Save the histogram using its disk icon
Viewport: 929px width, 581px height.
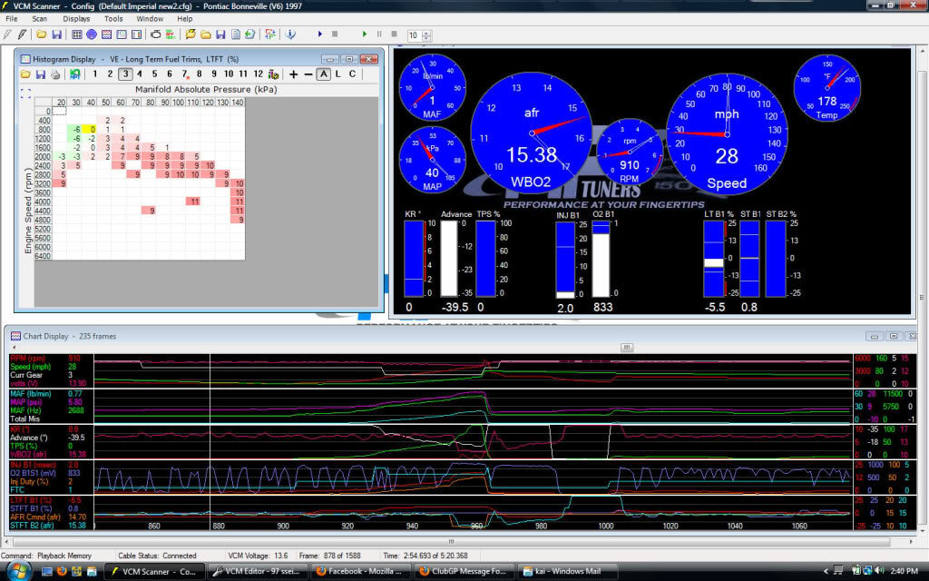[x=40, y=74]
